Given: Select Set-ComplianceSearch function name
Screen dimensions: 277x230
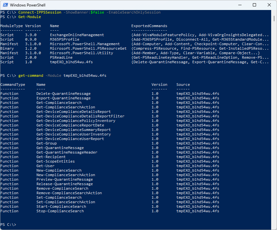Looking at the screenshot, I should (59, 197).
